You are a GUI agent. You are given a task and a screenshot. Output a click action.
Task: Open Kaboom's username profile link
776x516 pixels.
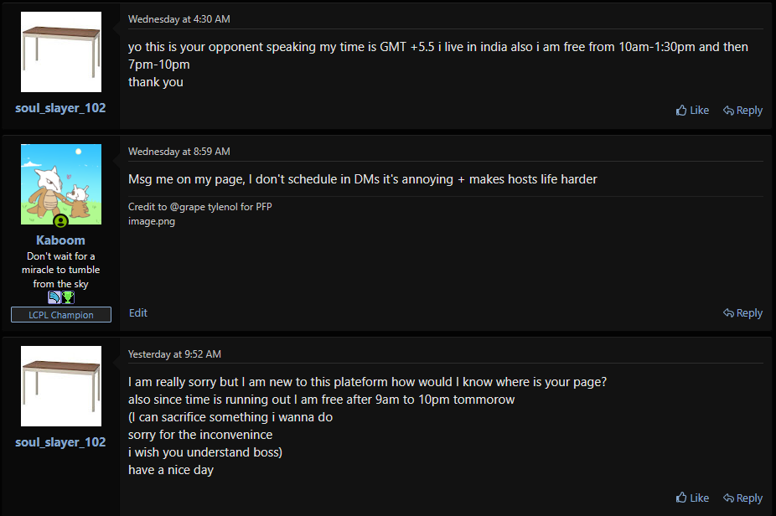[60, 240]
